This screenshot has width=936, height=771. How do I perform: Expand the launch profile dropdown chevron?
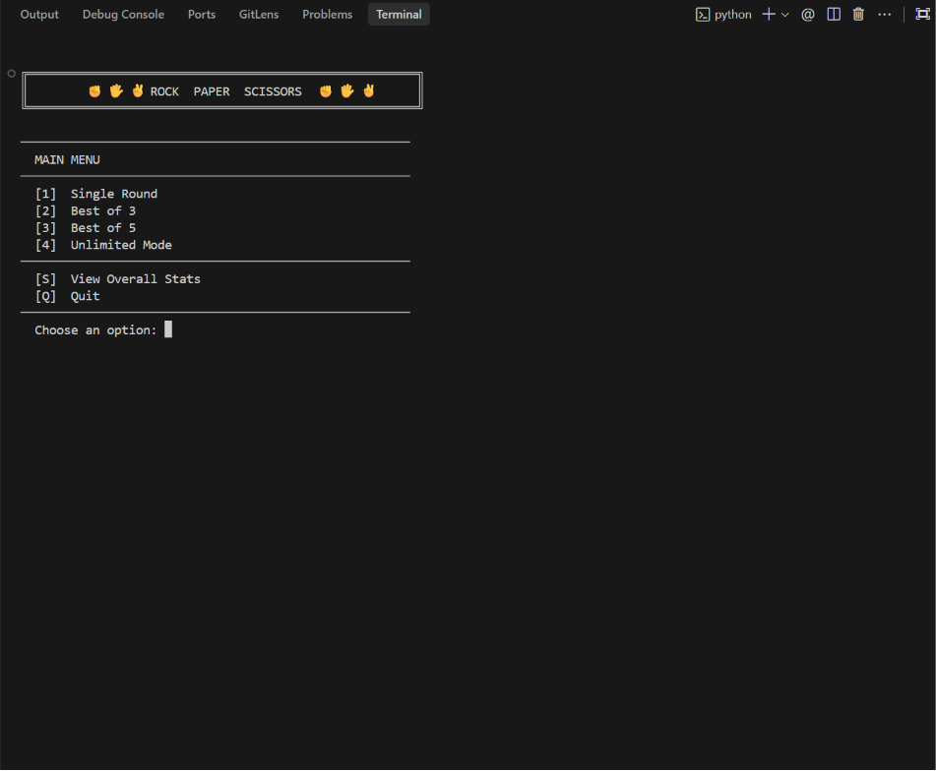[x=785, y=15]
